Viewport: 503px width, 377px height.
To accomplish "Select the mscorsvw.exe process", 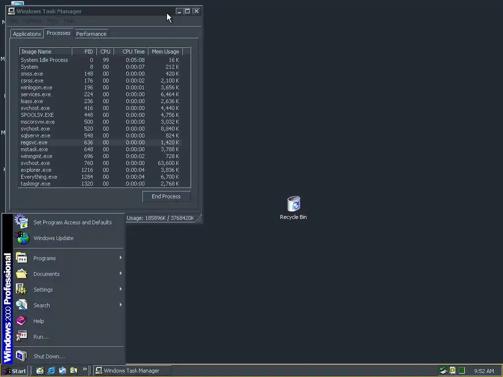I will [x=100, y=122].
